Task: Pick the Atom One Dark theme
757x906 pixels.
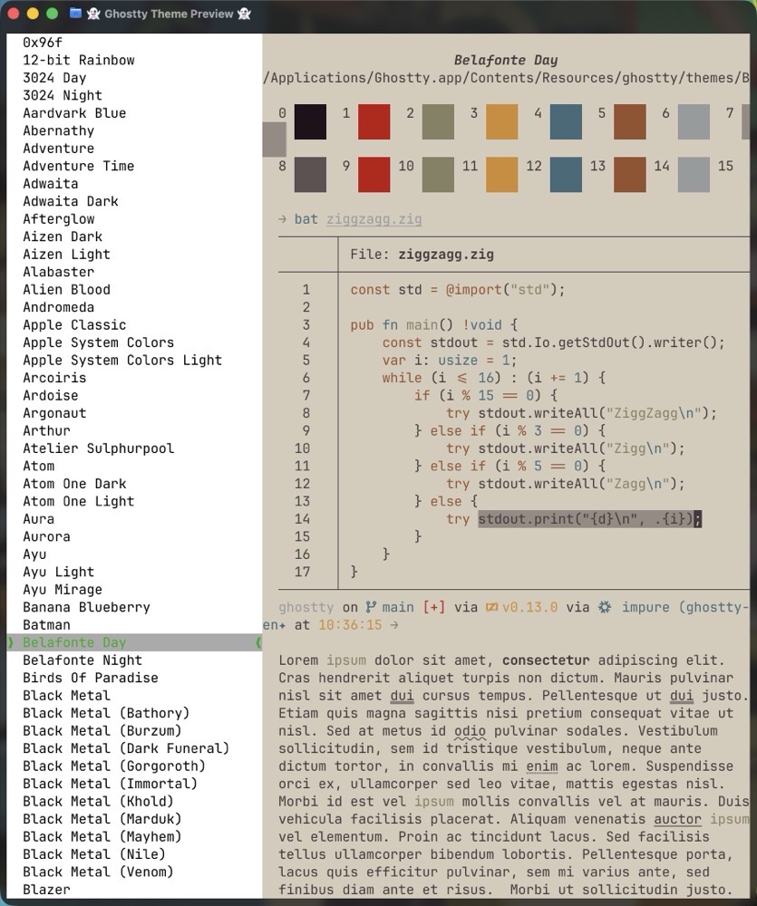Action: pyautogui.click(x=74, y=484)
